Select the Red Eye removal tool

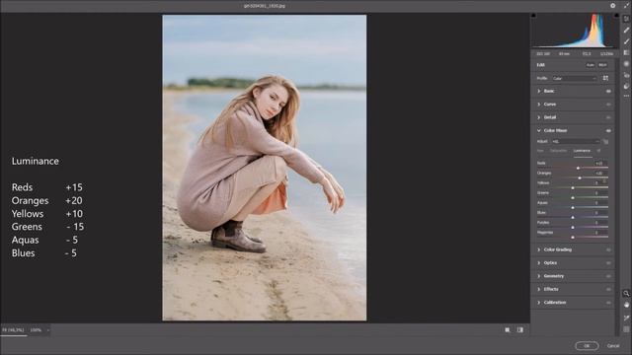626,75
